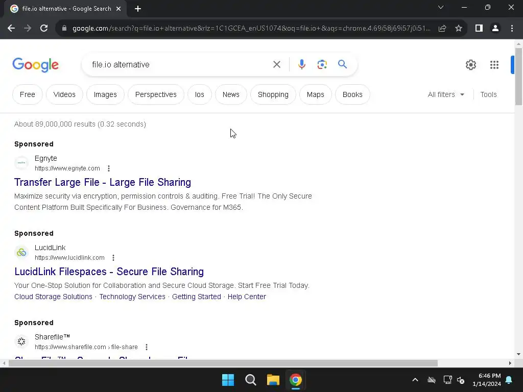Switch to Books results
This screenshot has height=392, width=523.
point(352,94)
